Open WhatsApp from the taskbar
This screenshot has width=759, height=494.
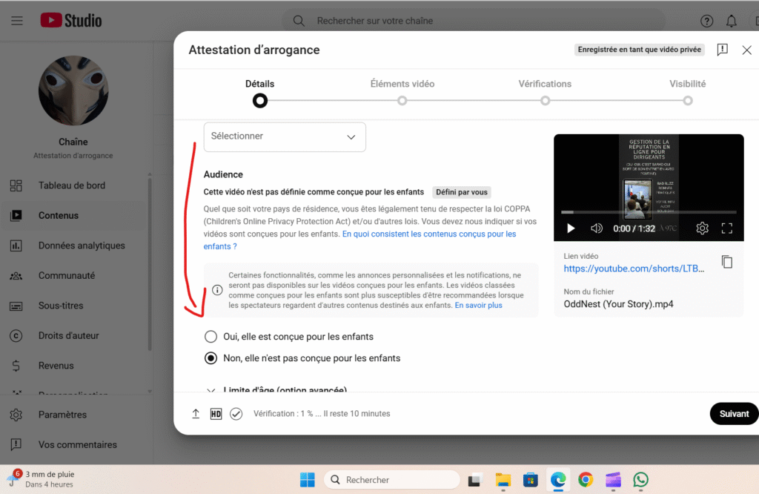coord(640,480)
